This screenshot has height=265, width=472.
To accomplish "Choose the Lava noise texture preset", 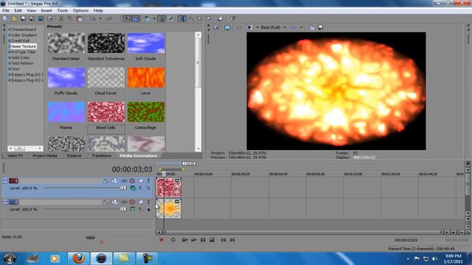I will click(146, 77).
